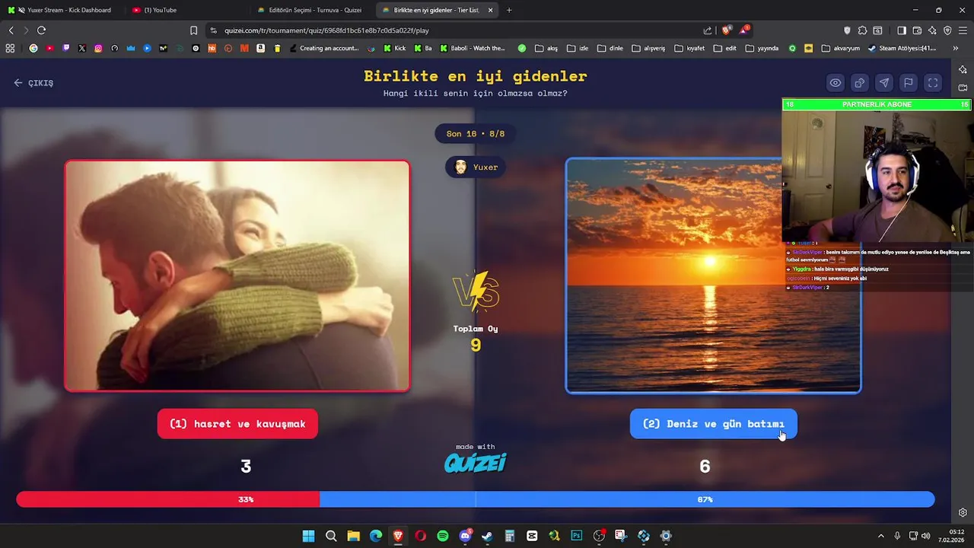The width and height of the screenshot is (974, 548).
Task: Open the Creating an account... bookmark
Action: [x=324, y=48]
